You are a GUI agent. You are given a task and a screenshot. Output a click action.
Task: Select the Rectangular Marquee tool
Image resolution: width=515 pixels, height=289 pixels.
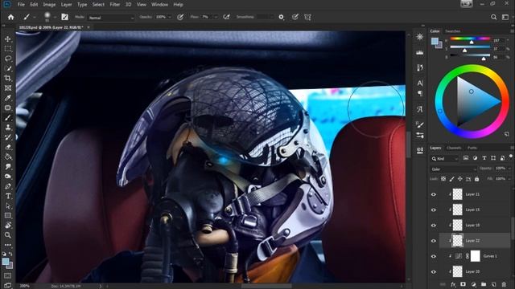click(x=8, y=49)
